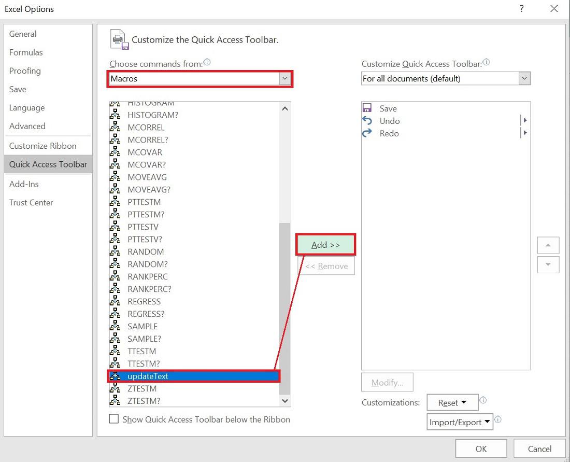Click the Help question mark
Screen dimensions: 570x462
(522, 9)
